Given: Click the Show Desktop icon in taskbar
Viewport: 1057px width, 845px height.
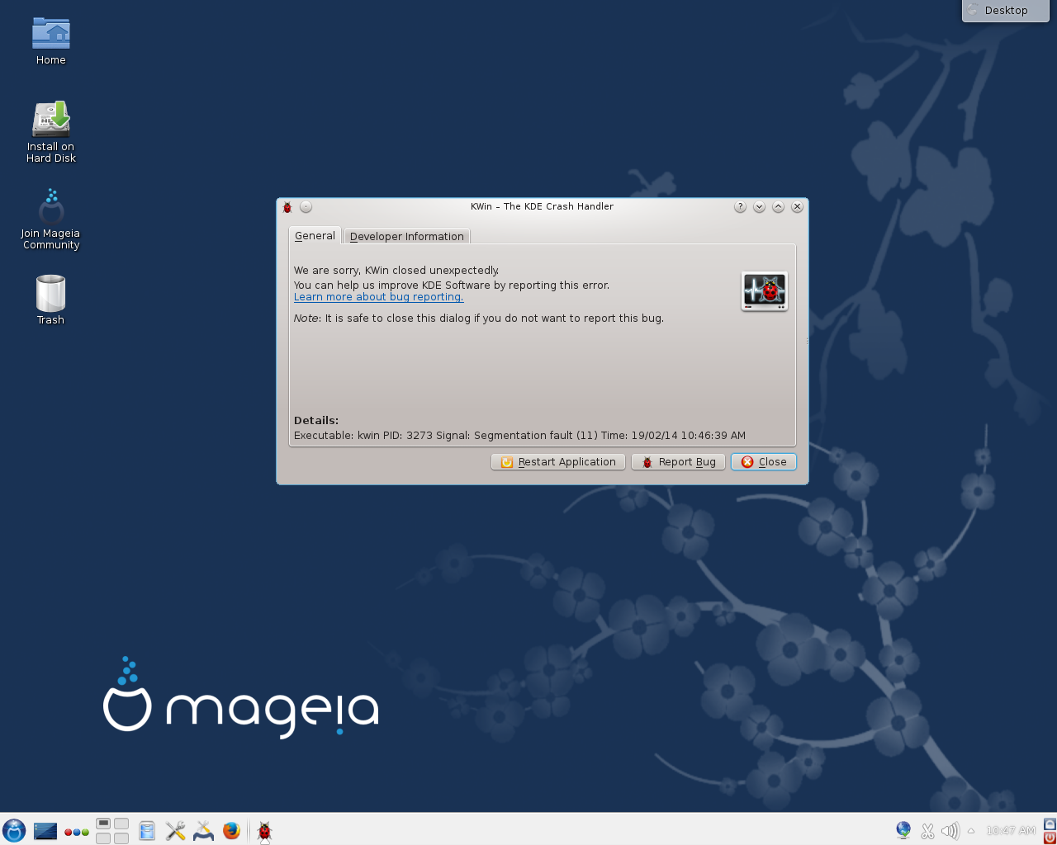Looking at the screenshot, I should [45, 831].
